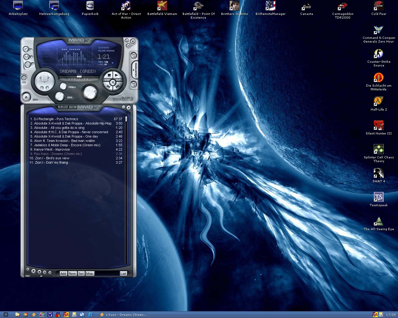Screen dimensions: 398x318
Task: Open the playlist Rem menu button
Action: pos(72,274)
